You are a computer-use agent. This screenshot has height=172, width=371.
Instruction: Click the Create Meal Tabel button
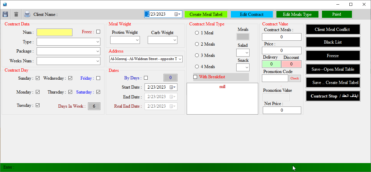click(x=206, y=14)
